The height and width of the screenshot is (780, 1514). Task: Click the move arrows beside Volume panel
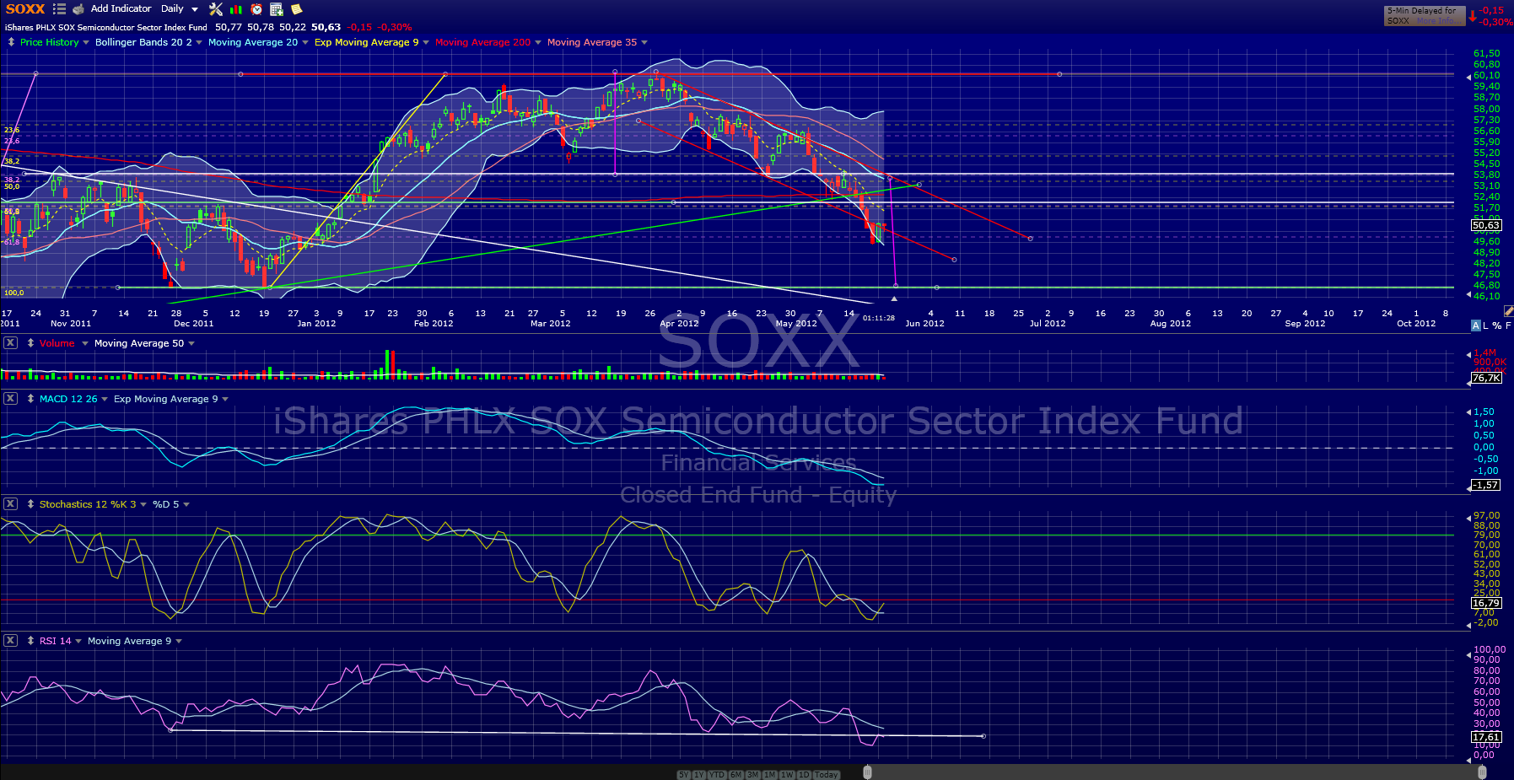click(30, 343)
